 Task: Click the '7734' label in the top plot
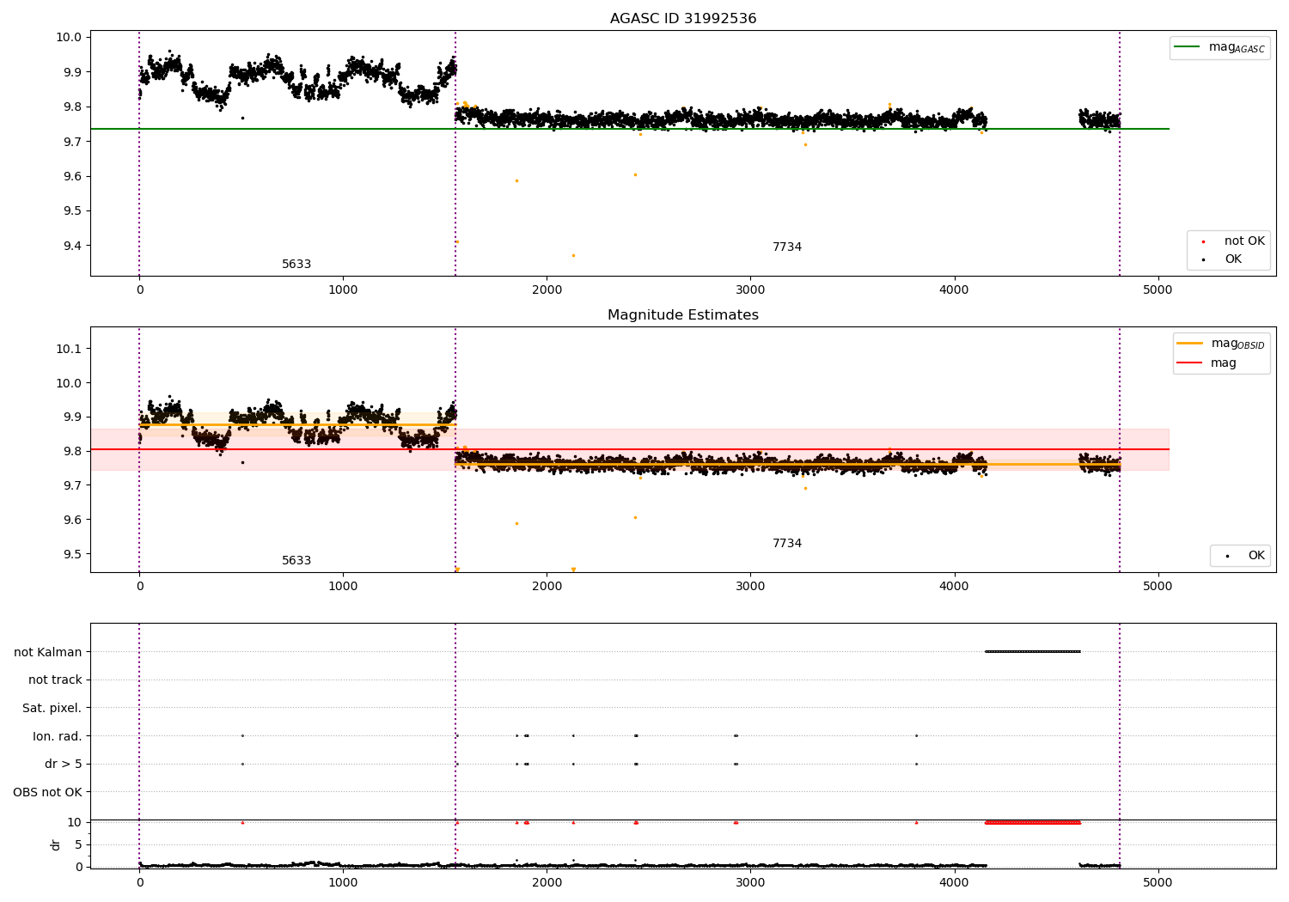tap(787, 247)
